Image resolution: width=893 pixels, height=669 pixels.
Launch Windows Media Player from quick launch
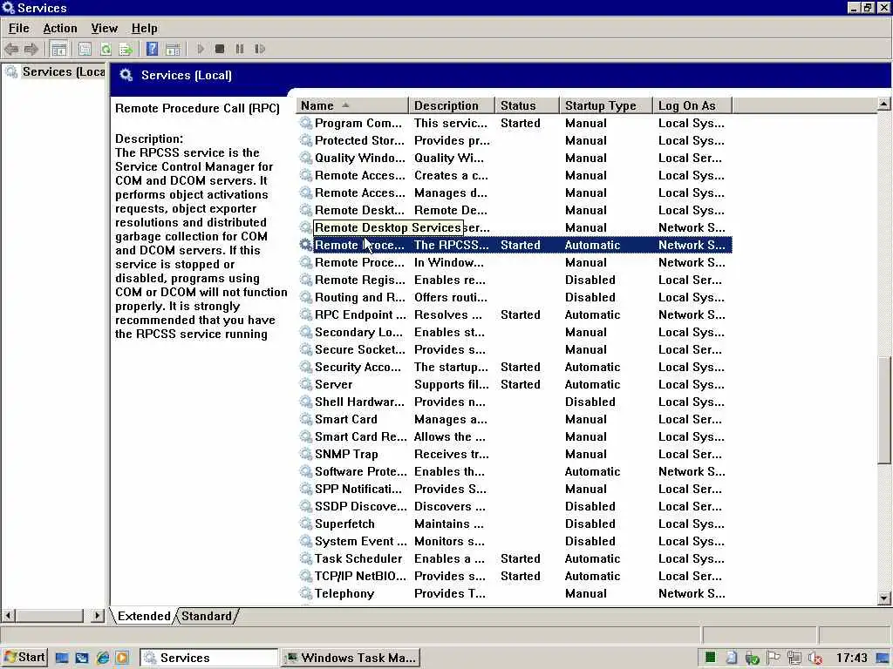tap(122, 659)
